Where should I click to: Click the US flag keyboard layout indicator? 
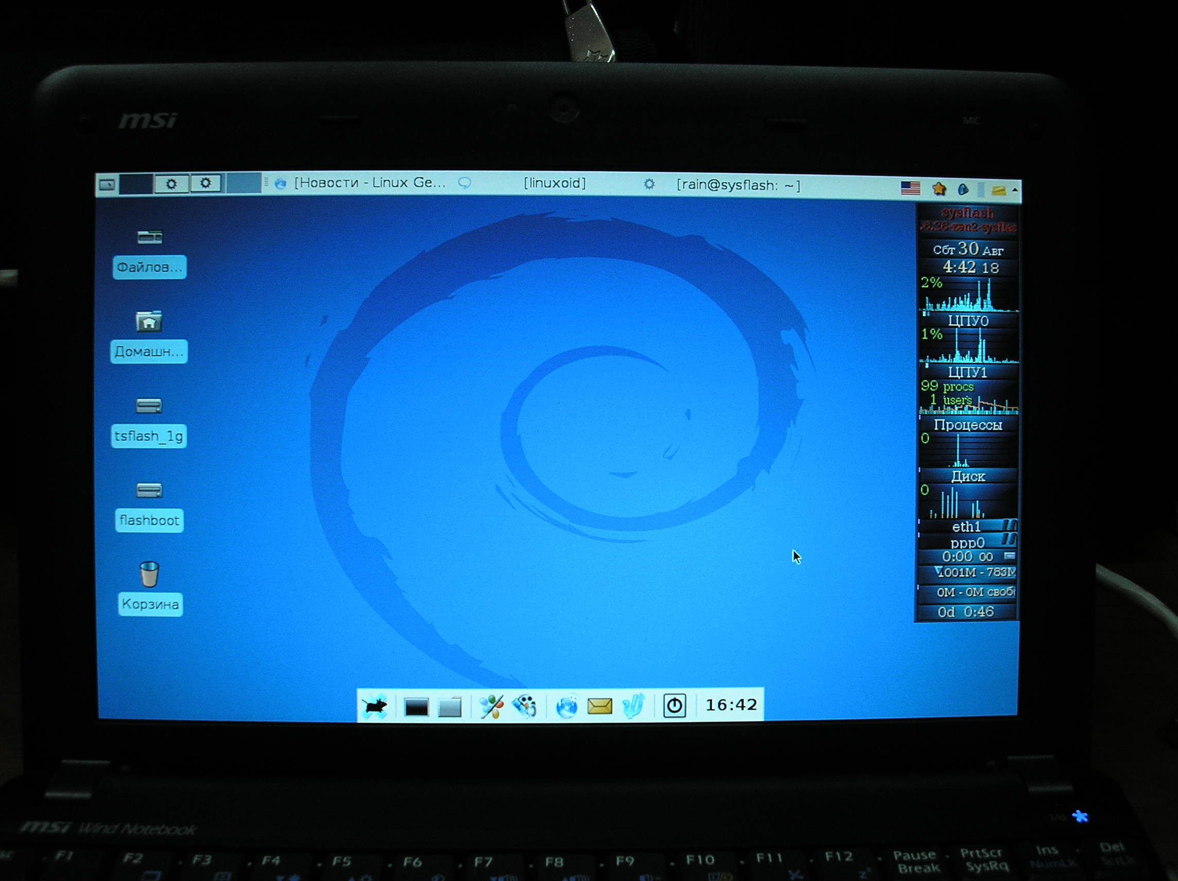911,188
